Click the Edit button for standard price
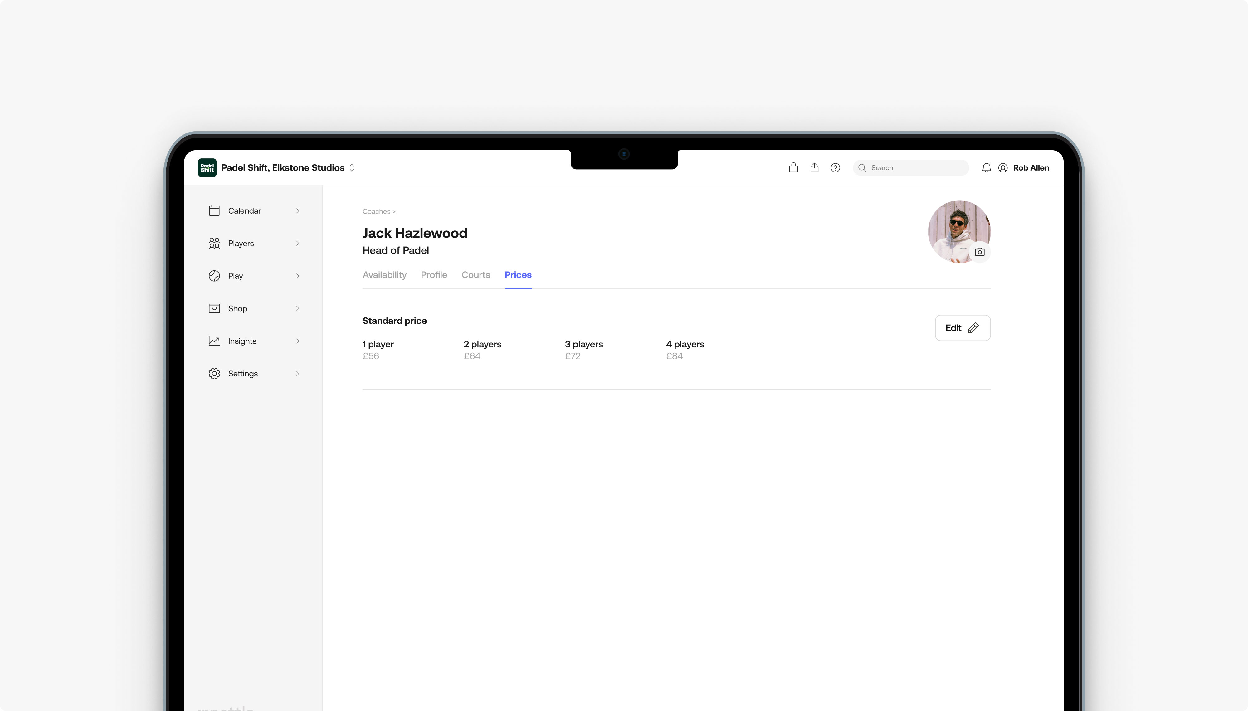The height and width of the screenshot is (711, 1248). point(962,328)
